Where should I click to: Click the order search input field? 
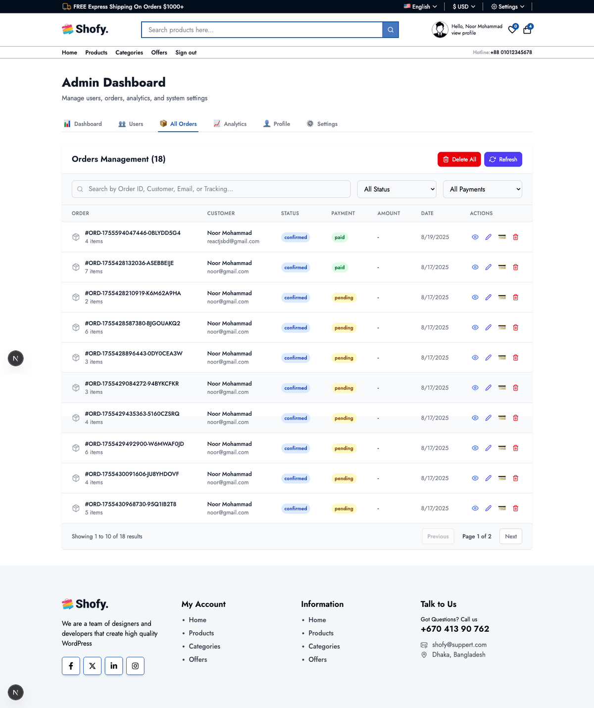pyautogui.click(x=211, y=189)
